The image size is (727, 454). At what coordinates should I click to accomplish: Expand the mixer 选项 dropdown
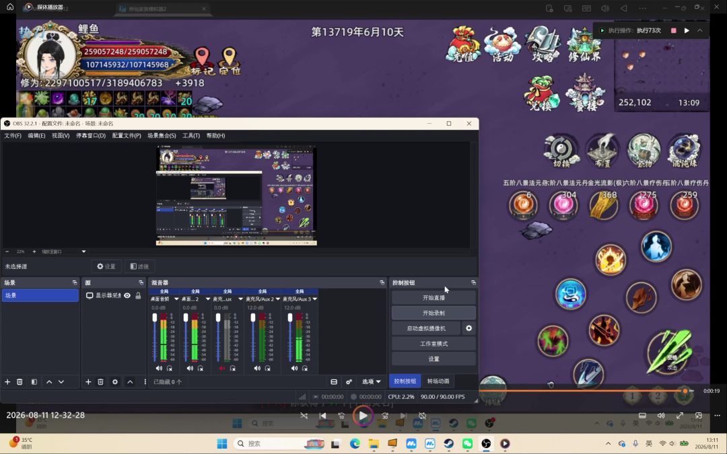(x=372, y=382)
